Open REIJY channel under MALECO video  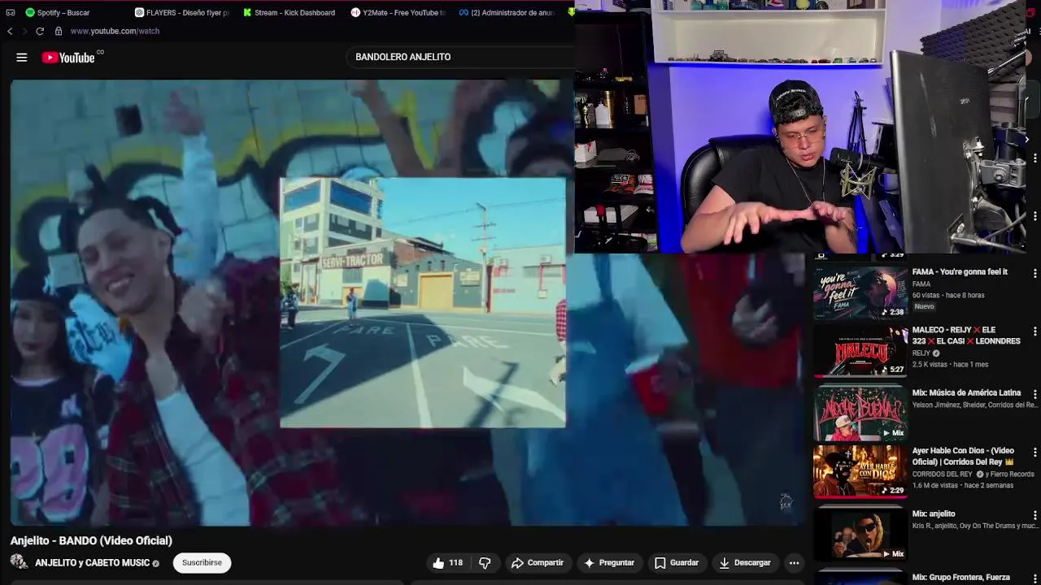coord(921,353)
